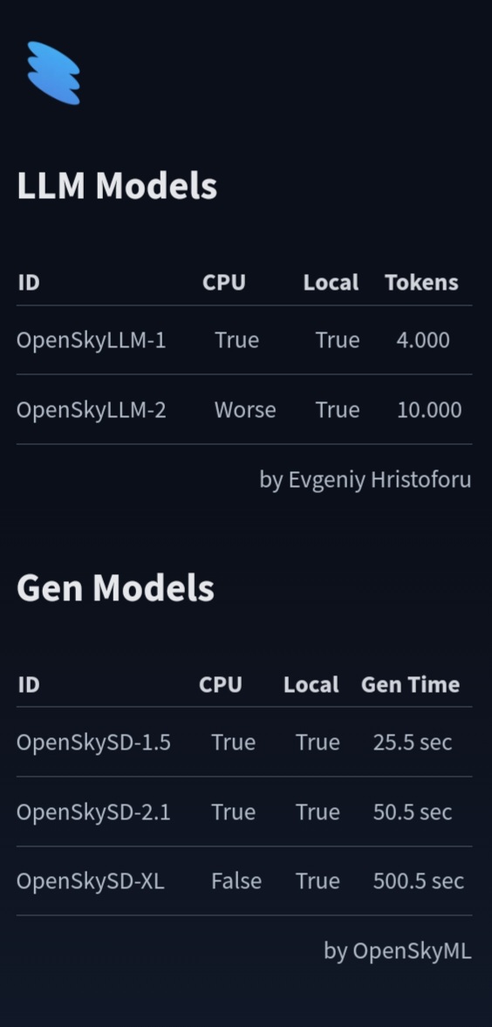
Task: Click the blue OpenSky logo icon
Action: tap(54, 72)
